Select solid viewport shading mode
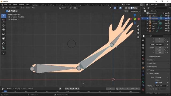The width and height of the screenshot is (171, 96). 131,8
